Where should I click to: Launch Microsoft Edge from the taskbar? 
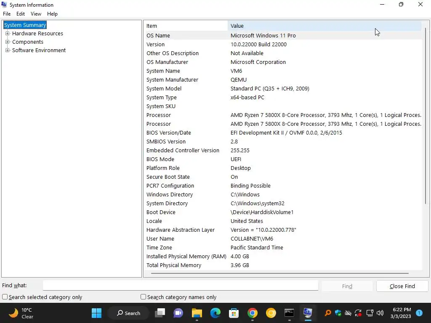215,313
